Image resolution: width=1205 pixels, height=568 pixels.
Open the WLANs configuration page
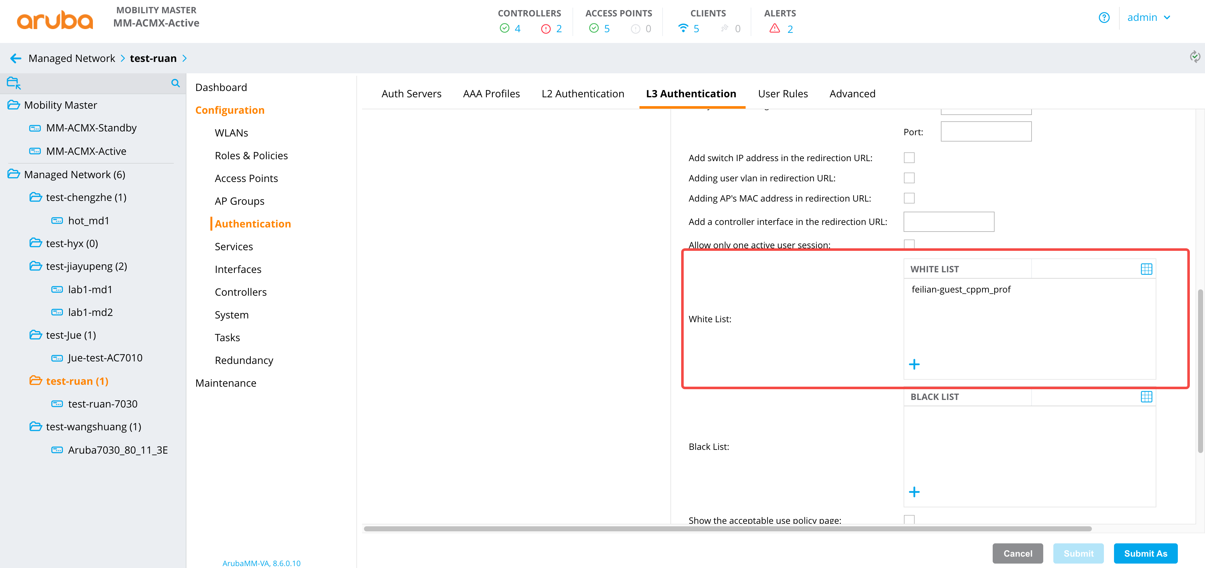click(x=231, y=132)
